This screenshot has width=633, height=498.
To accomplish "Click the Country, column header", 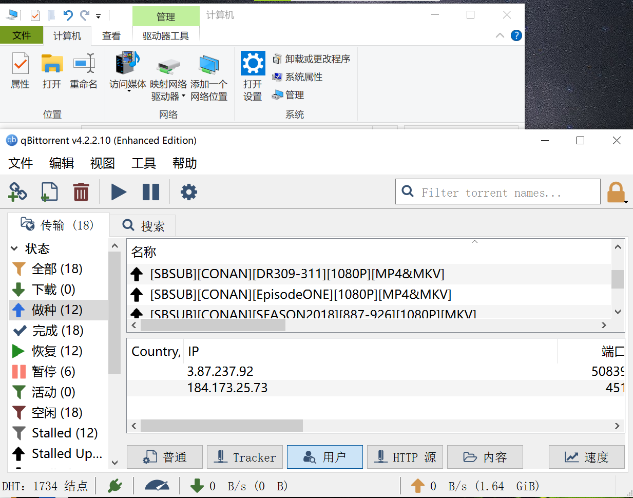I will click(156, 352).
